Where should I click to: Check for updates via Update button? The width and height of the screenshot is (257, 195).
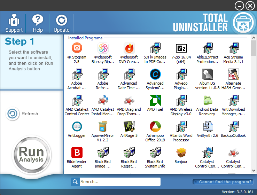[x=61, y=23]
